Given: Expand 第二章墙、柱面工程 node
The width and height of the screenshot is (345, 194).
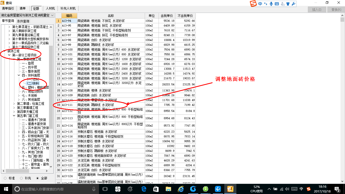Looking at the screenshot, I should tap(14, 104).
